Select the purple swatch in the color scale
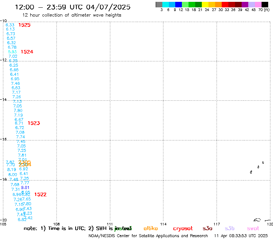The image size is (273, 239). (245, 4)
